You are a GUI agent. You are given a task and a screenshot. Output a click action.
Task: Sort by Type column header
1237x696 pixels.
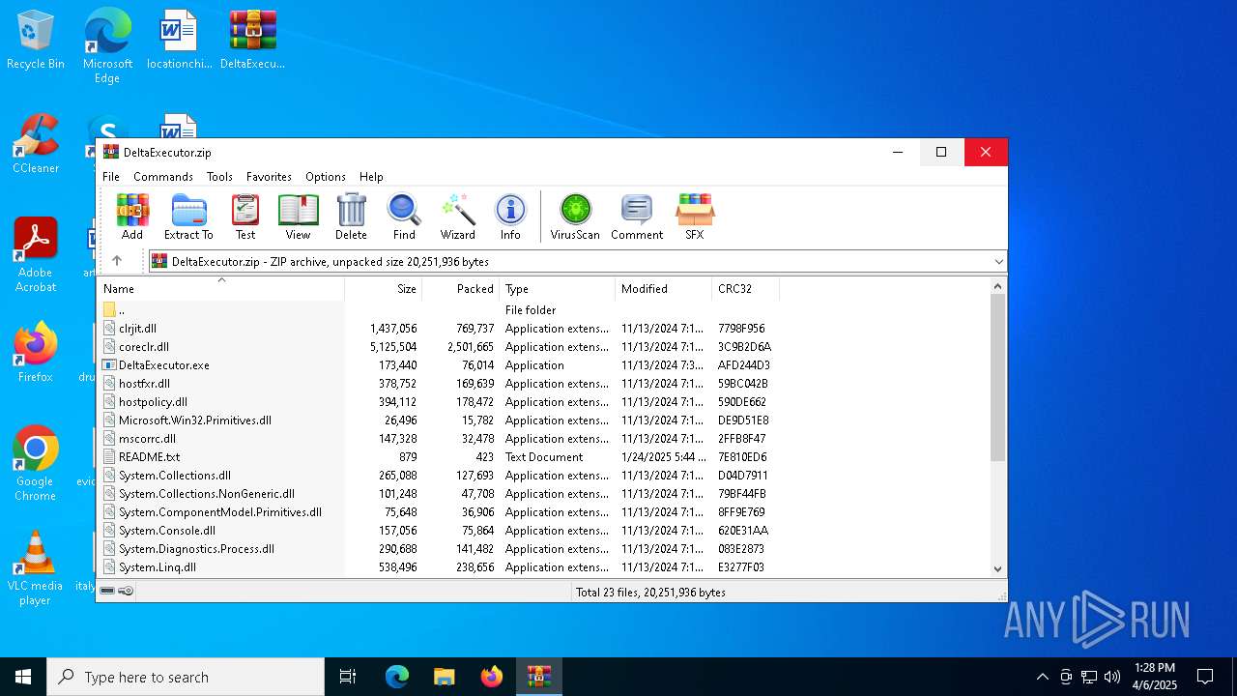(x=558, y=288)
